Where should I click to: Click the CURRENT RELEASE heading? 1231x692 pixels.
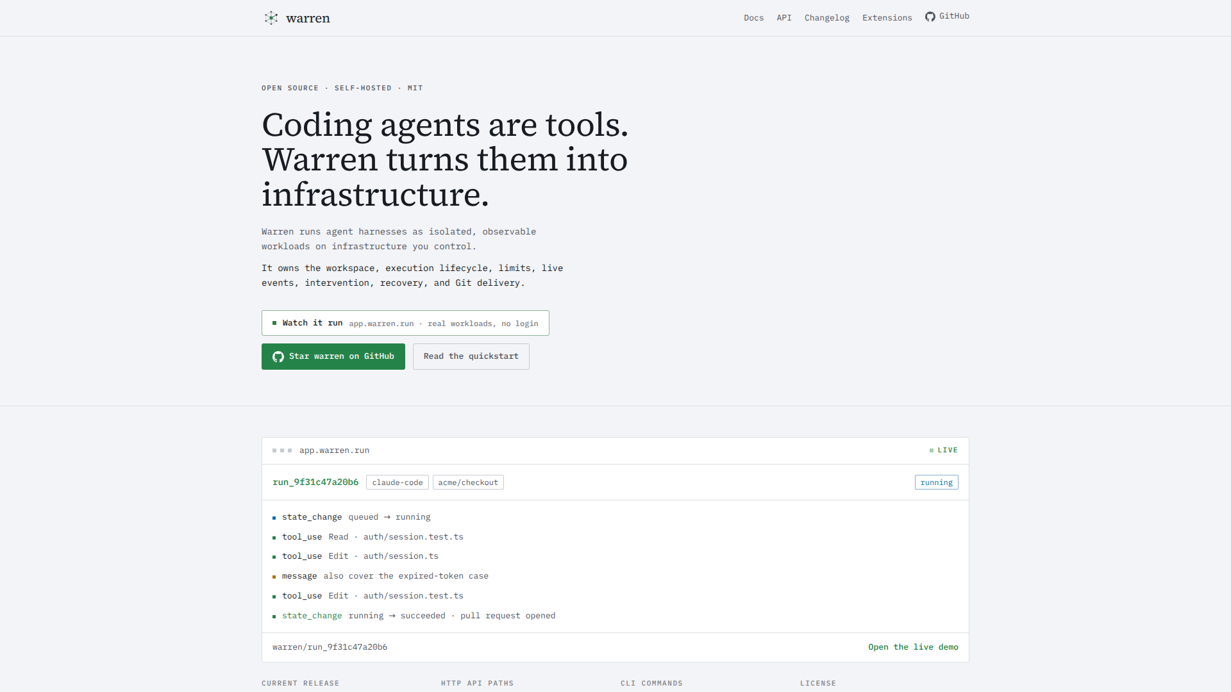pos(300,684)
